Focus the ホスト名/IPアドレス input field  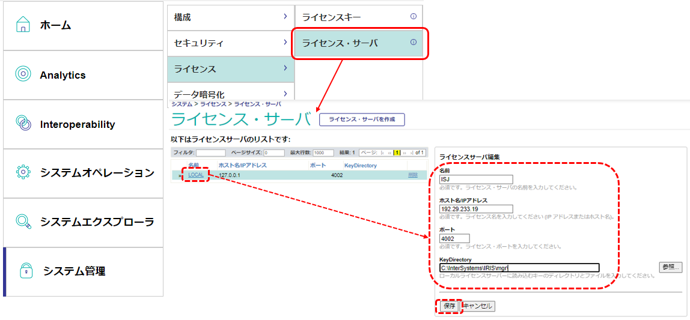(x=476, y=209)
